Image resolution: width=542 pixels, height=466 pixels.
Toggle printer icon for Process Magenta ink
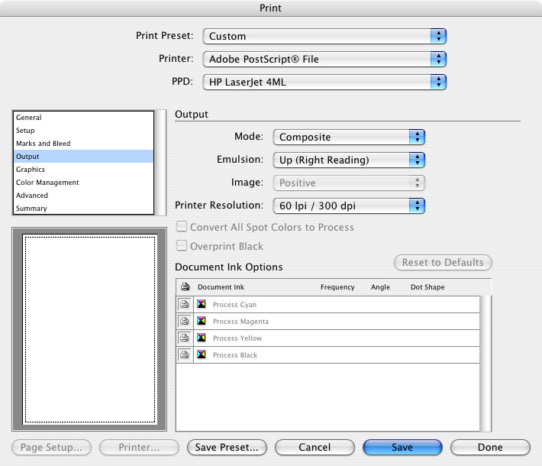click(185, 322)
